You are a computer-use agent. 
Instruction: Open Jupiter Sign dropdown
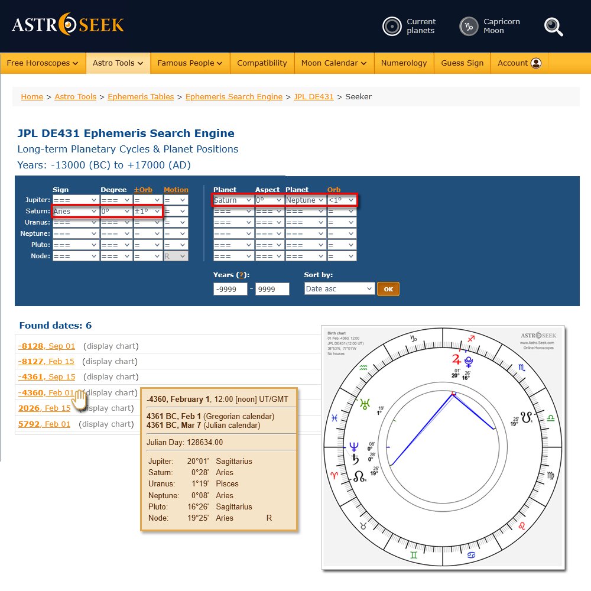[76, 200]
